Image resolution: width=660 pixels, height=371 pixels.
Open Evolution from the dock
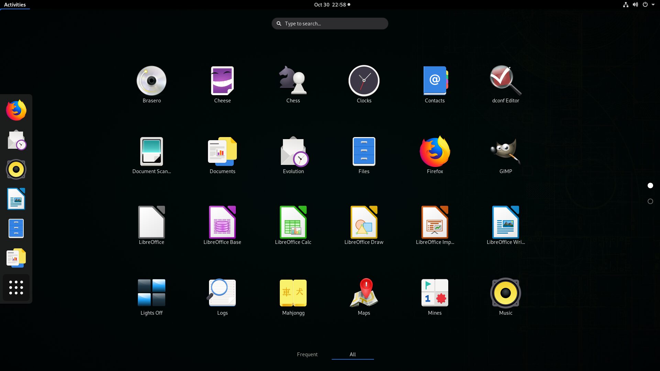pos(16,140)
